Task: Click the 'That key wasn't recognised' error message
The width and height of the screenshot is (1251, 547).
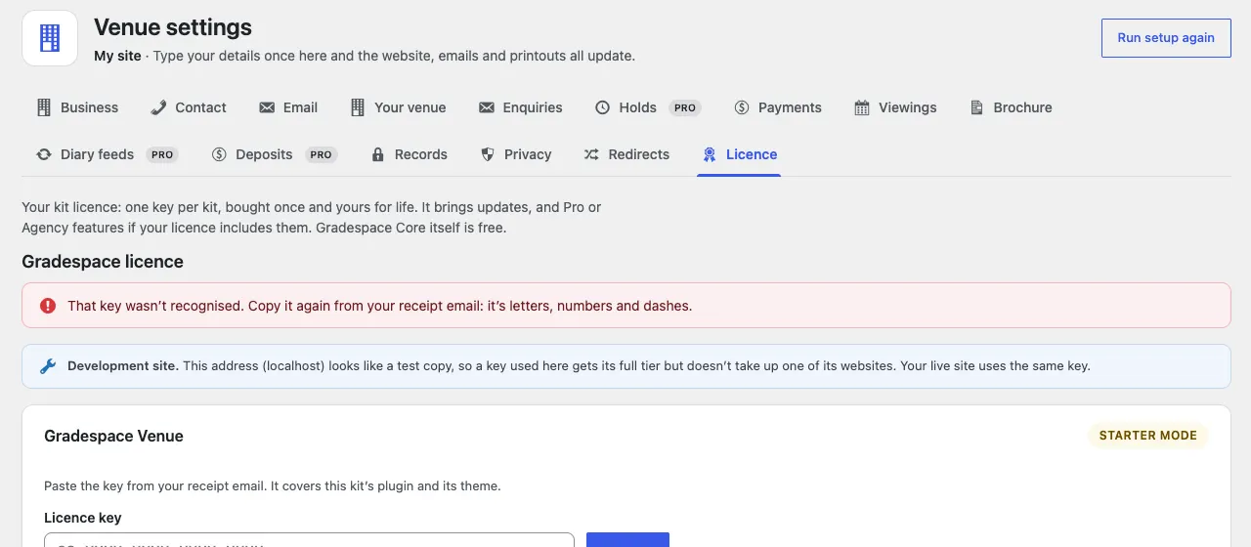Action: (379, 306)
